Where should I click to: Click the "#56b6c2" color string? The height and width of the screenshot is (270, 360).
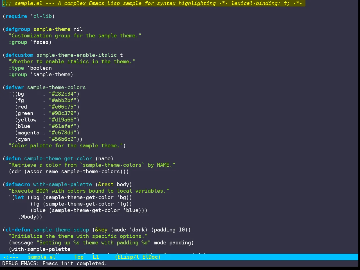(x=63, y=139)
